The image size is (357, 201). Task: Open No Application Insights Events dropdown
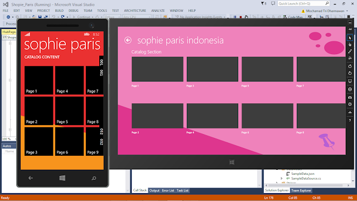[200, 17]
